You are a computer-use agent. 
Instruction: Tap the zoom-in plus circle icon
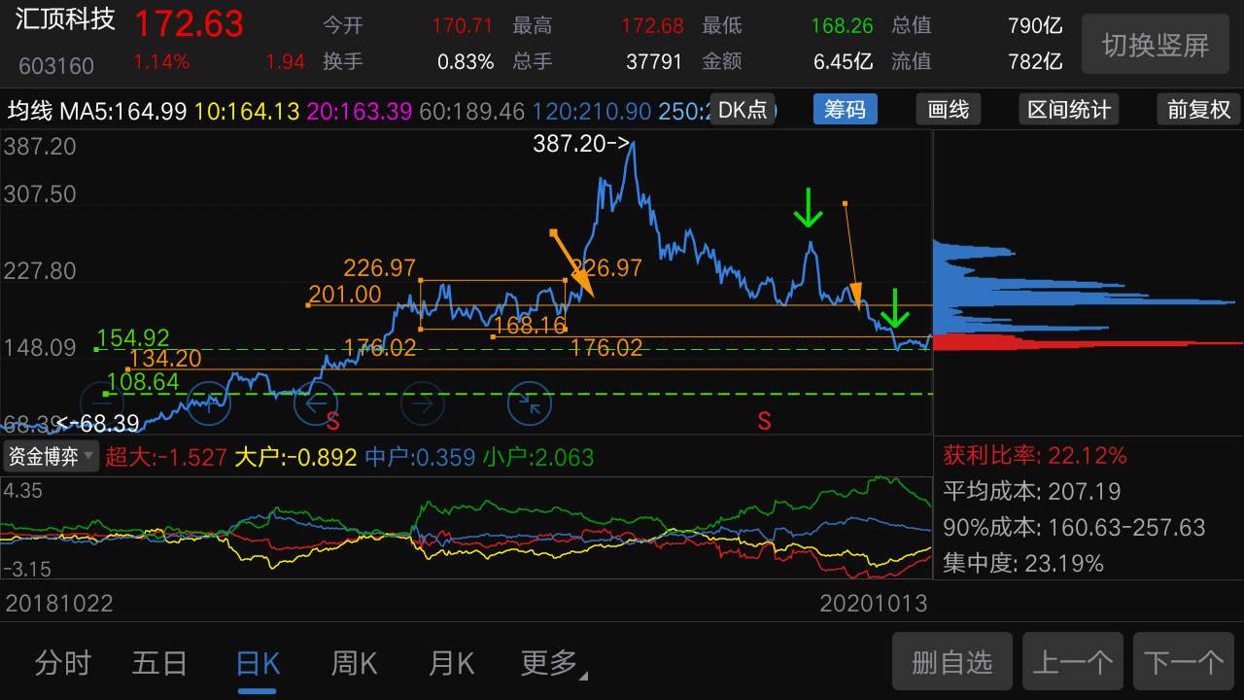coord(209,402)
